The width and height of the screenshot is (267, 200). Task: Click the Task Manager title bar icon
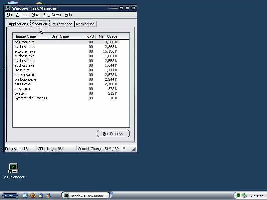(8, 8)
